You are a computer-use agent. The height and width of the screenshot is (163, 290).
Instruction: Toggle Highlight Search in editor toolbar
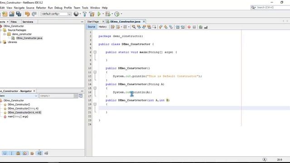tap(149, 27)
